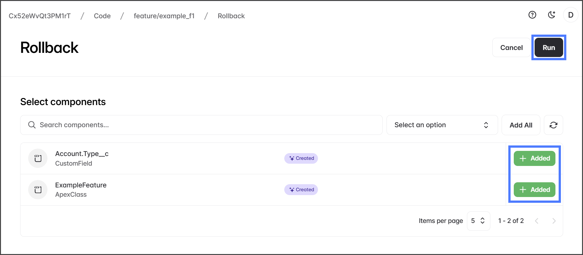Click the Account.Type__c component icon

click(38, 158)
